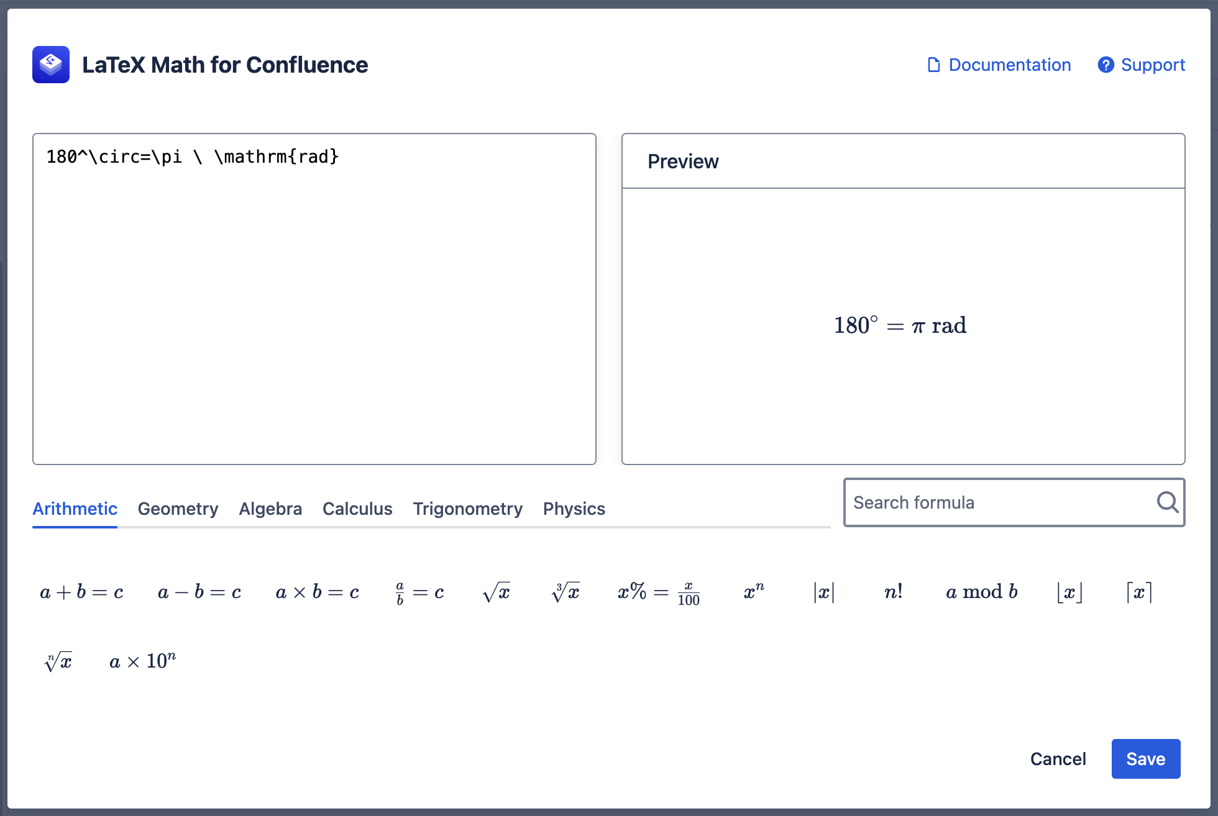Insert the floor function formula
Screen dimensions: 1218x816
(1069, 592)
